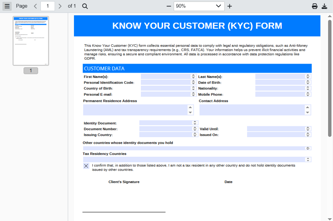Click Document Number stepper arrows
The width and height of the screenshot is (333, 221).
(195, 129)
